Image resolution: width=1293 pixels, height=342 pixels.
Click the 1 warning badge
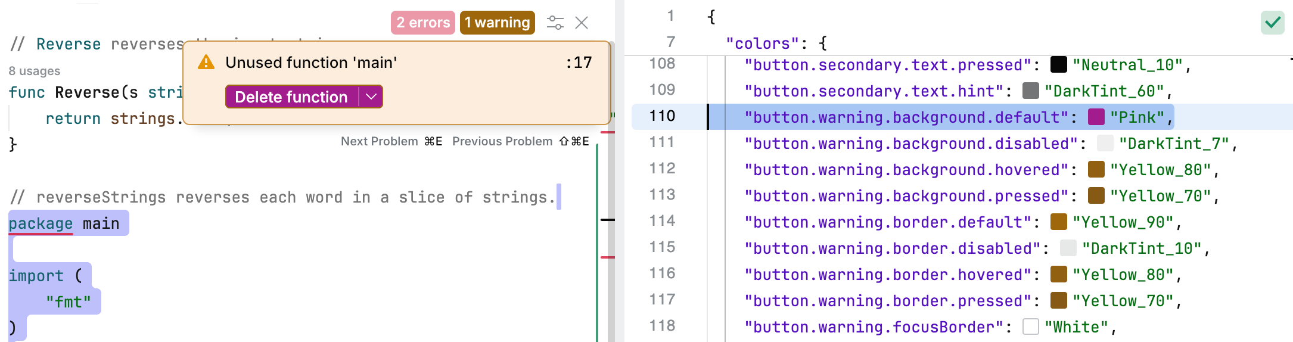pyautogui.click(x=497, y=23)
